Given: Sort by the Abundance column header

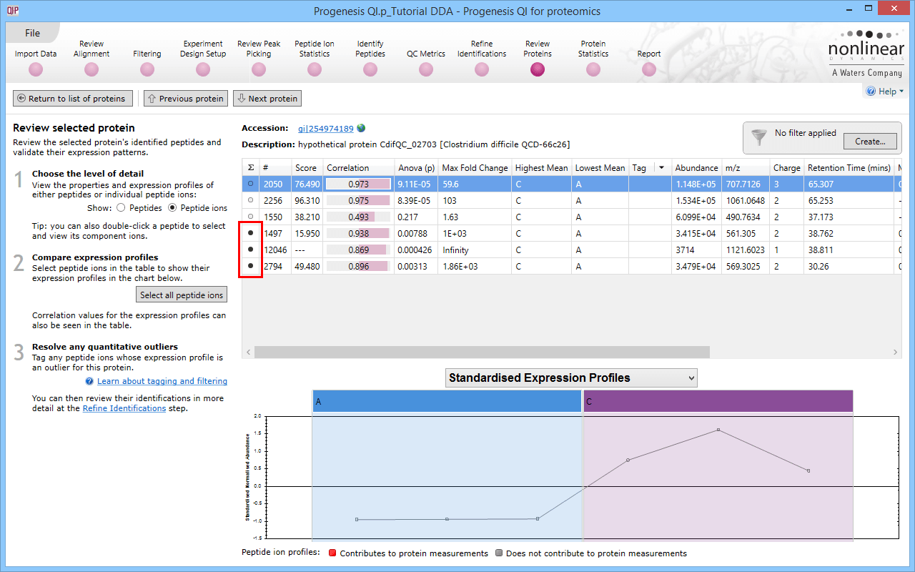Looking at the screenshot, I should click(696, 167).
